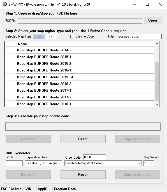This screenshot has height=192, width=167.
Task: Open the Expiration Date picker dropdown
Action: point(59,163)
